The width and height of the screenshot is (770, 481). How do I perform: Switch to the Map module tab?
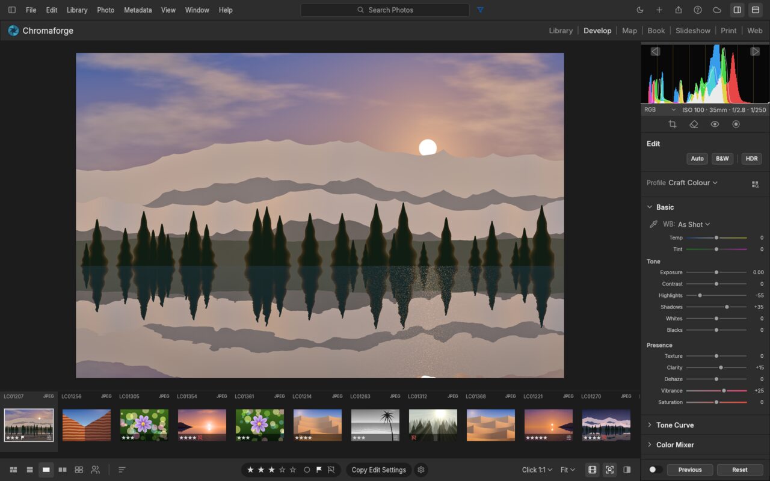click(629, 31)
